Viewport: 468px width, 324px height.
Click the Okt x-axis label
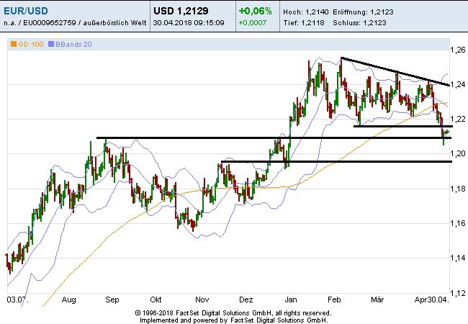pos(156,300)
